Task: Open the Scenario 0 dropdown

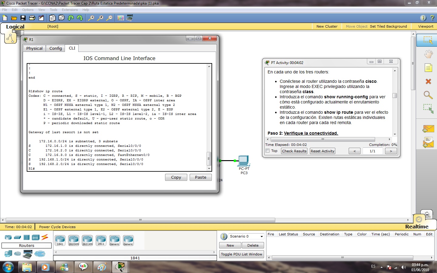Action: coord(246,236)
